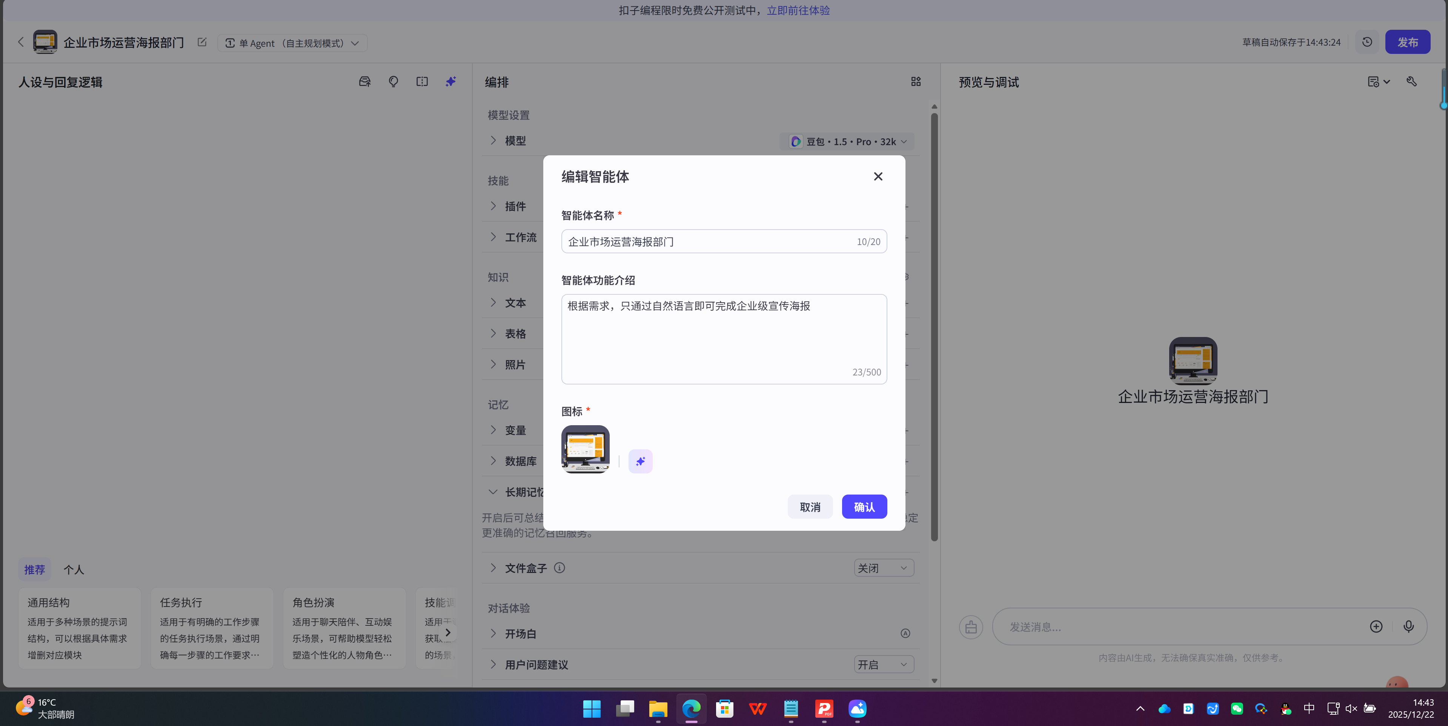This screenshot has width=1448, height=726.
Task: Click the AI generate icon sparkle button
Action: 640,461
